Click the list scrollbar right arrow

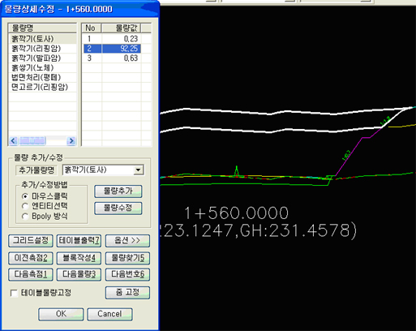71,140
